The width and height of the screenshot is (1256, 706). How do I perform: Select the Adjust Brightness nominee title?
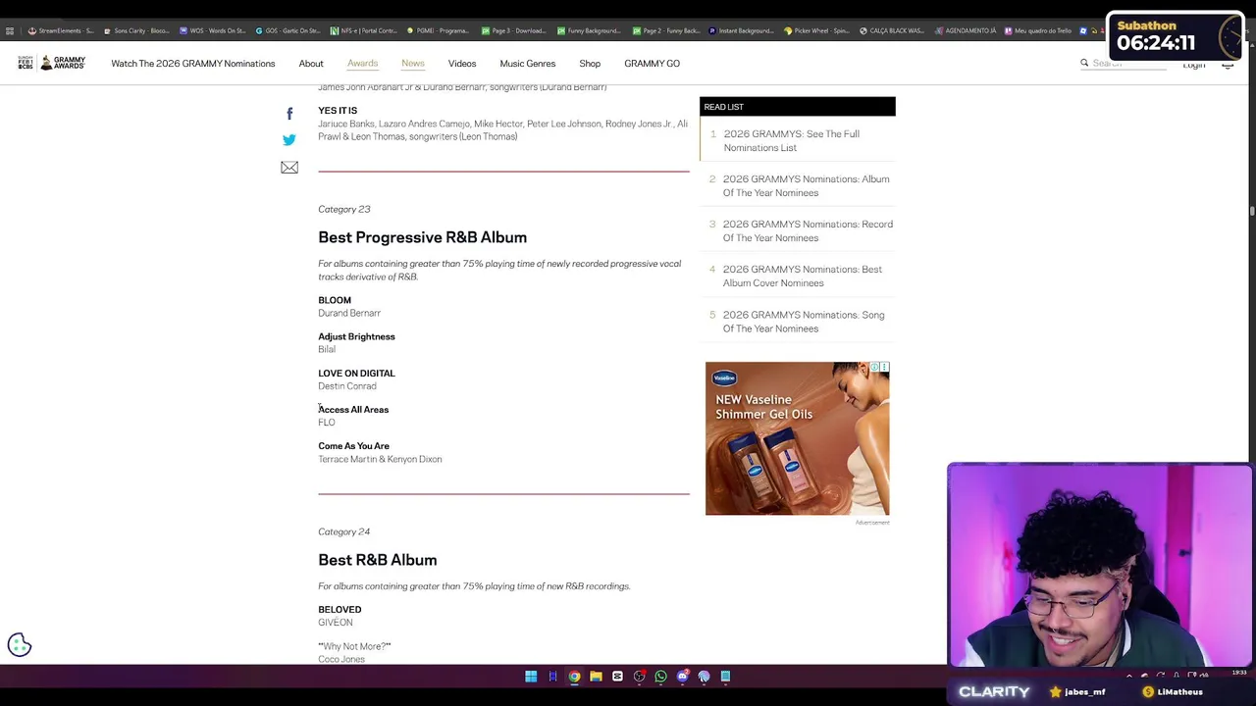click(356, 336)
